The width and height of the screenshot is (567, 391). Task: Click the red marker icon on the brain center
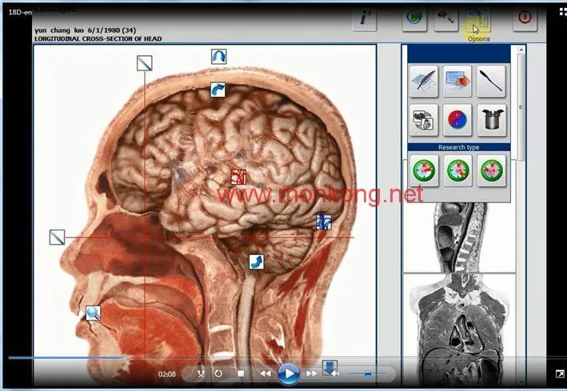[x=238, y=177]
